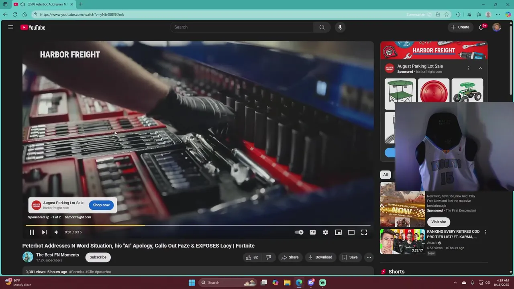The width and height of the screenshot is (514, 289).
Task: Seek on the video progress bar
Action: tap(198, 225)
